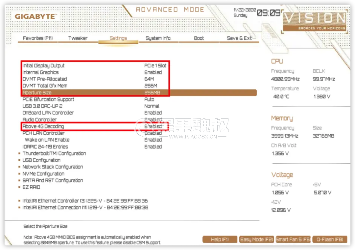Select the DVMT Pre-Allocated label
Viewport: 355px width, 250px height.
(x=45, y=79)
